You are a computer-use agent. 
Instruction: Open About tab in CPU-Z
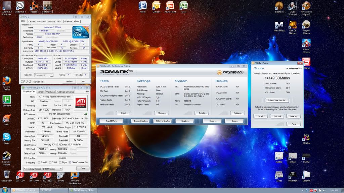[x=77, y=21]
